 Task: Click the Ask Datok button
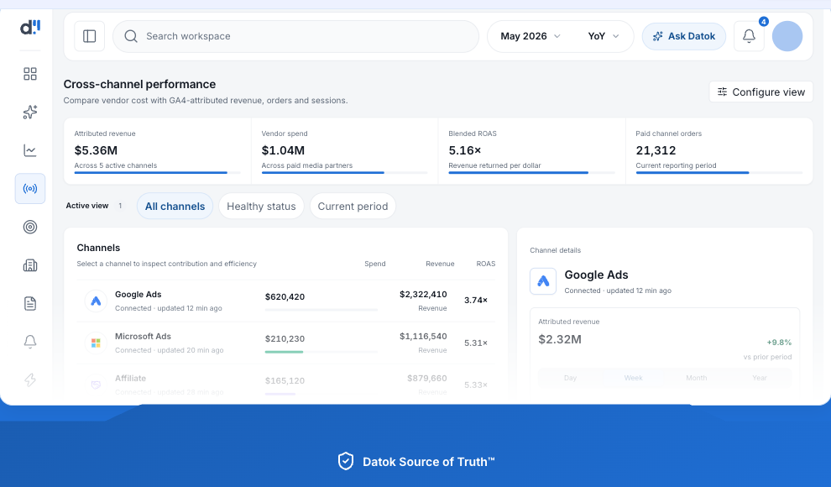tap(683, 36)
